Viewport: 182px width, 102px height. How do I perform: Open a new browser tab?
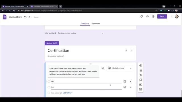tap(61, 6)
